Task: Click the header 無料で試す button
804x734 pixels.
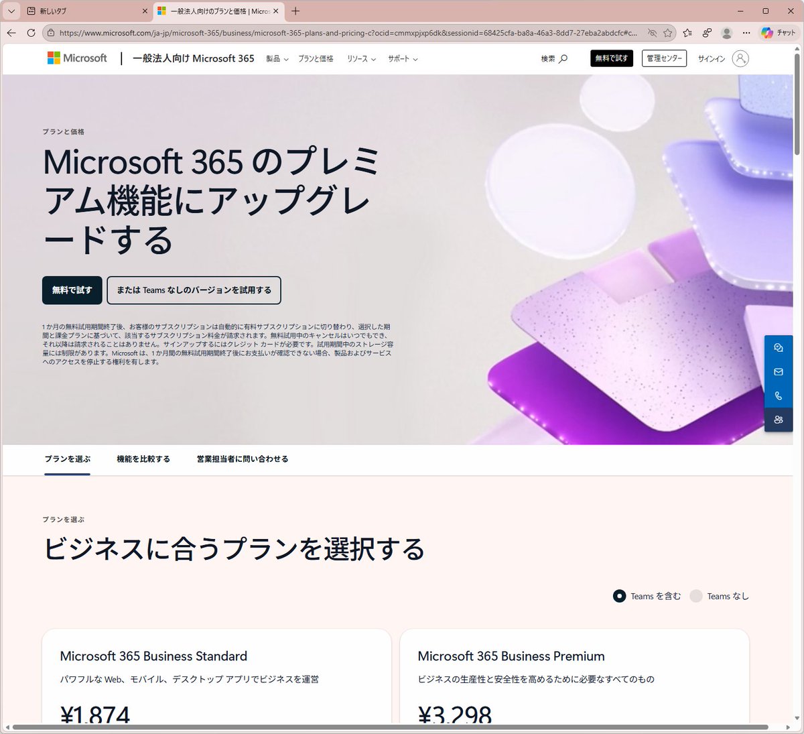Action: point(612,58)
